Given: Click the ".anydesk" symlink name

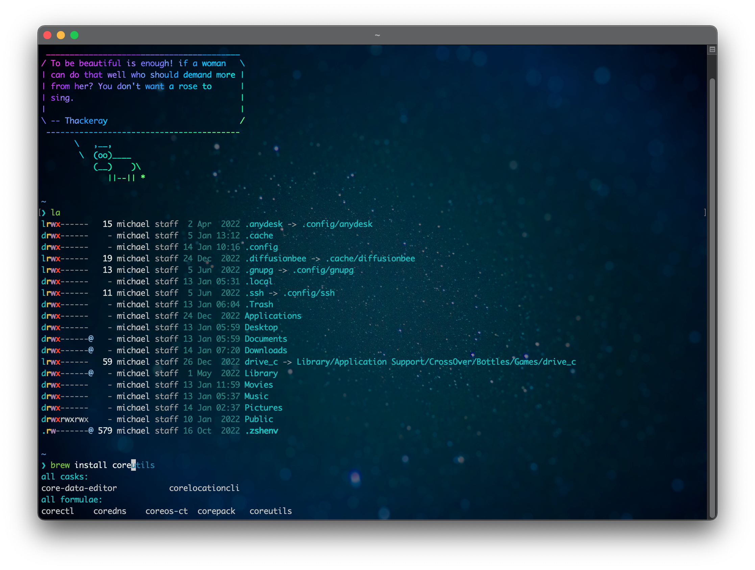Looking at the screenshot, I should click(264, 224).
